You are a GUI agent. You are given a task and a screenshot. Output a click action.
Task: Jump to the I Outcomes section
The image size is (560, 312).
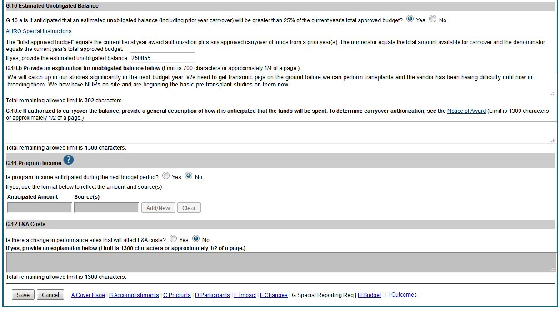click(x=403, y=295)
